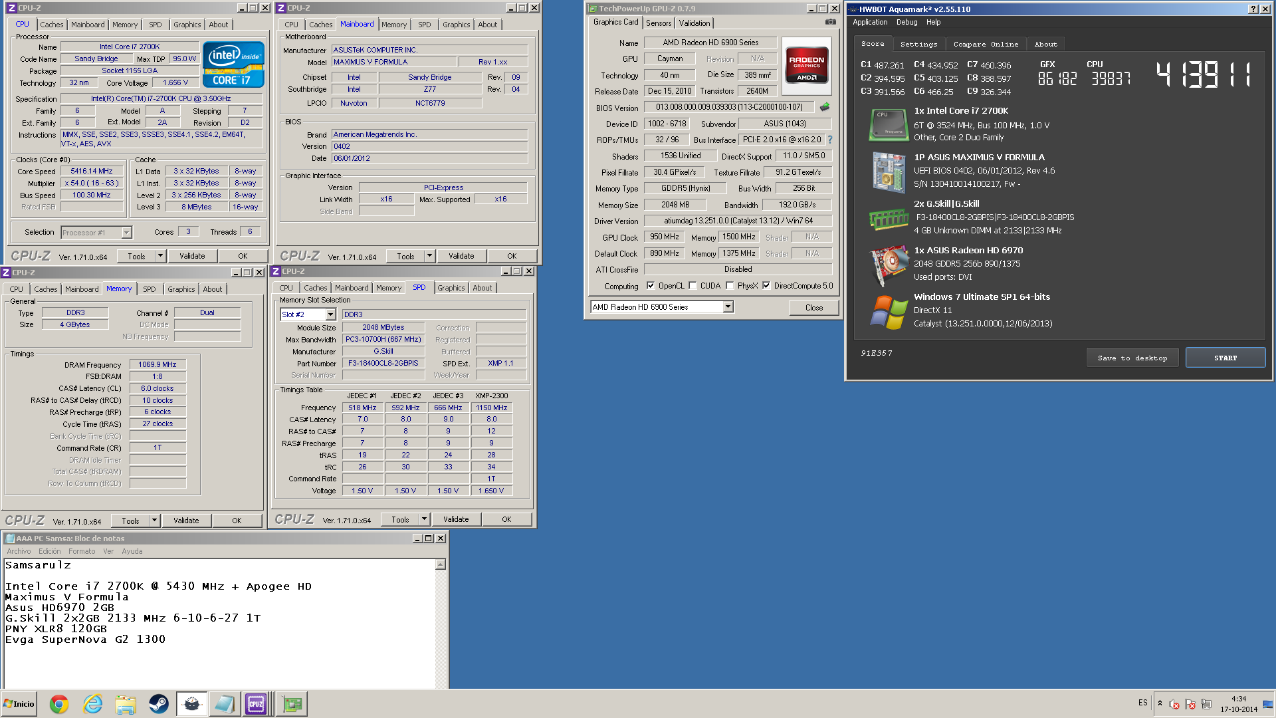Open the Compare Online tab in Aquamark

[x=986, y=44]
